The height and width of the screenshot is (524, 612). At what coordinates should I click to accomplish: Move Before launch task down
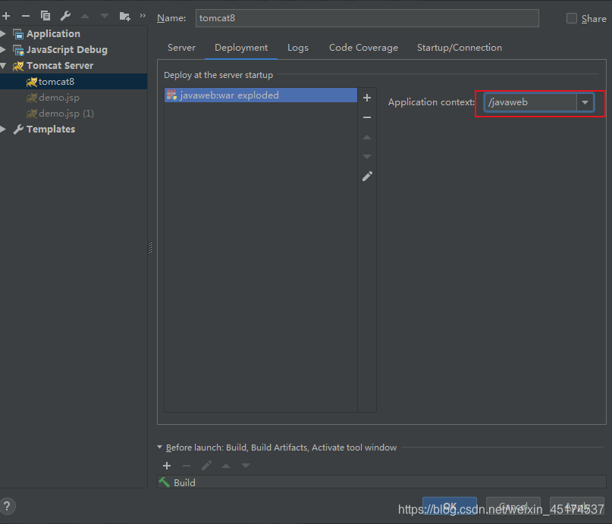246,466
